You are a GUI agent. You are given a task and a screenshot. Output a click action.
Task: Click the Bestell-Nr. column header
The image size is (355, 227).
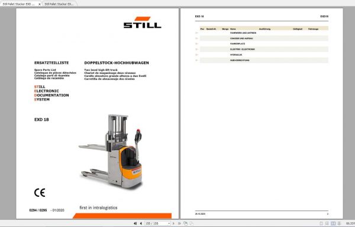point(211,29)
